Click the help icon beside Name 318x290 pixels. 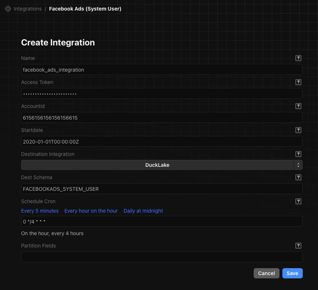[x=298, y=58]
